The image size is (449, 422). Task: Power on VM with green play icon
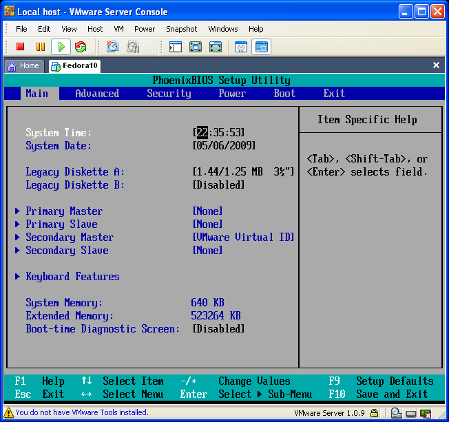pos(61,47)
